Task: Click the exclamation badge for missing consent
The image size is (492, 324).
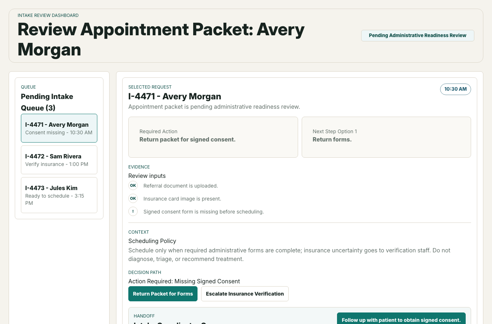Action: [x=133, y=211]
